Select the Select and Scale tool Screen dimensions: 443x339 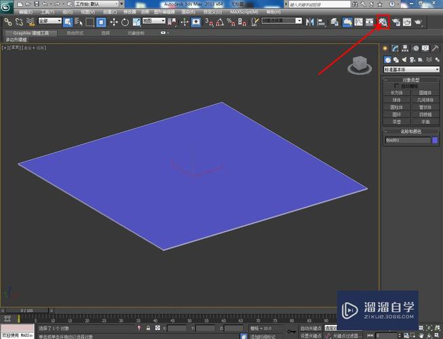click(x=136, y=22)
